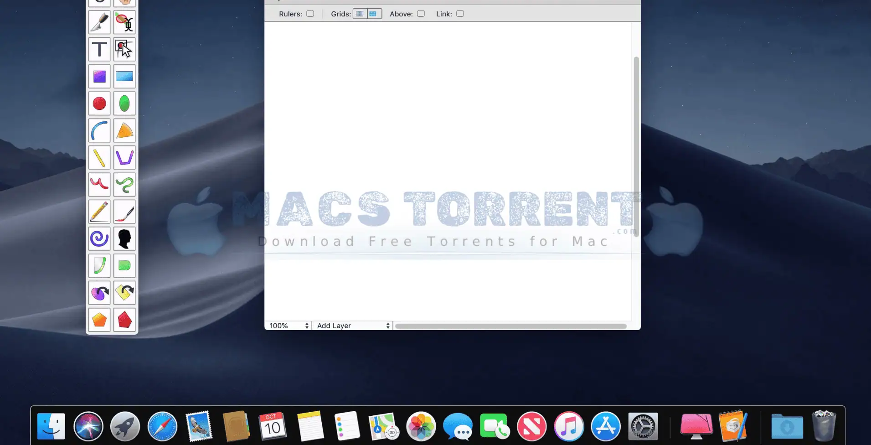Toggle the Above checkbox

pos(421,14)
